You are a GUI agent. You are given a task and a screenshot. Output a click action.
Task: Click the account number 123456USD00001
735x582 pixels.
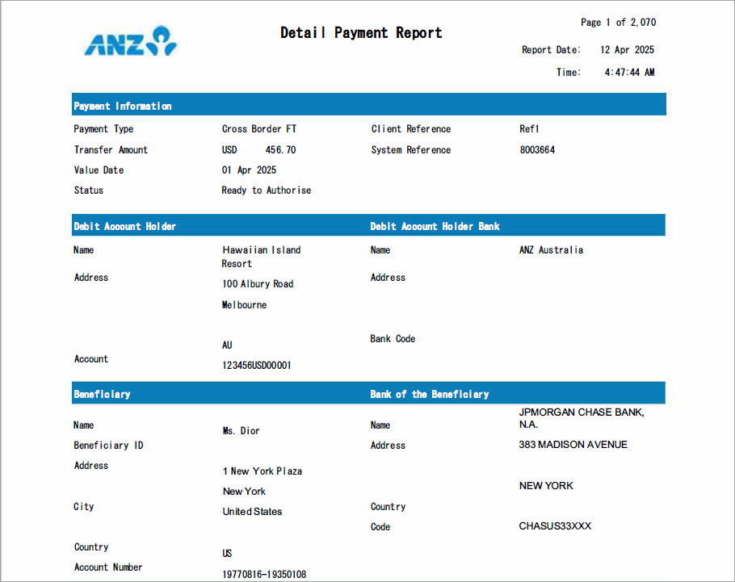[x=255, y=365]
